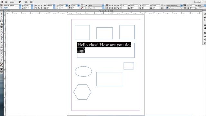Open the Essentials workspace switcher
Viewport: 206px width, 116px height.
tap(198, 2)
